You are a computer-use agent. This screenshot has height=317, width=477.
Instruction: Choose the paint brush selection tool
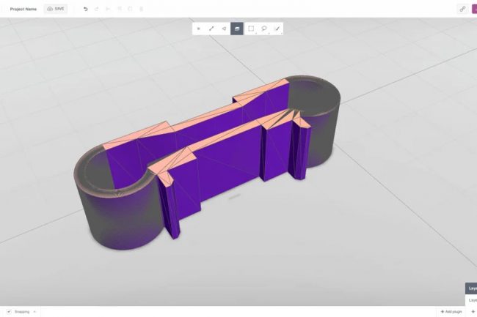[x=277, y=29]
